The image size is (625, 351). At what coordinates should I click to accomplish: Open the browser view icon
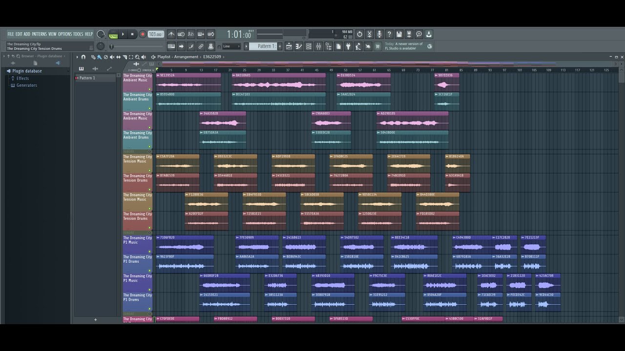tap(328, 46)
